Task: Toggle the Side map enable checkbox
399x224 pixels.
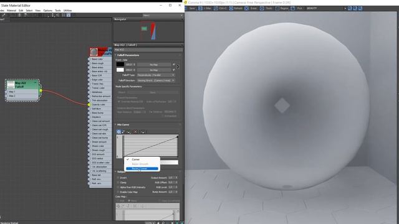Action: pos(174,70)
